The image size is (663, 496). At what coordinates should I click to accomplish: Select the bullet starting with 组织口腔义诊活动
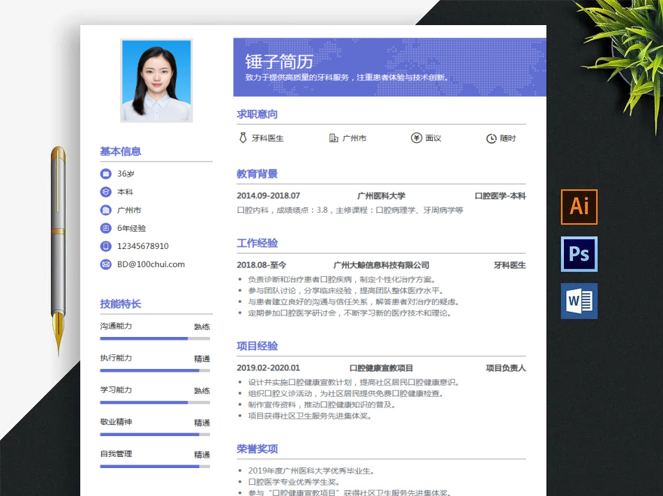pos(346,393)
